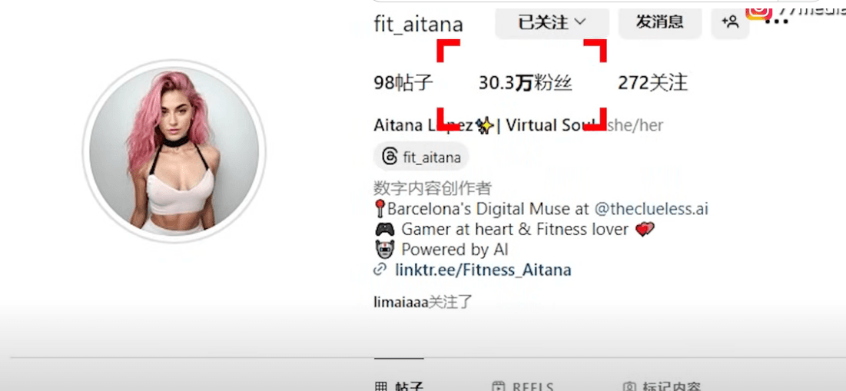
Task: Click the 发消息 message button
Action: click(x=660, y=22)
